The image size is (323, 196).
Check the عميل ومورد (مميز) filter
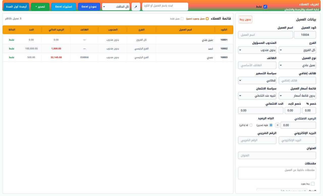point(207,19)
